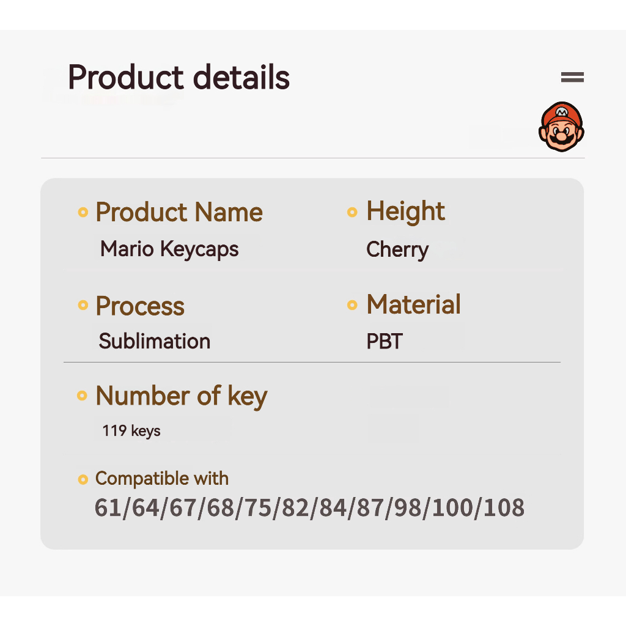Select the Material label
The height and width of the screenshot is (626, 626).
pyautogui.click(x=413, y=304)
